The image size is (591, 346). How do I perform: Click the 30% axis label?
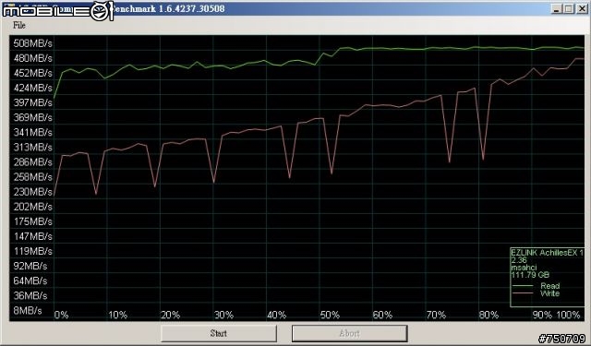click(223, 315)
